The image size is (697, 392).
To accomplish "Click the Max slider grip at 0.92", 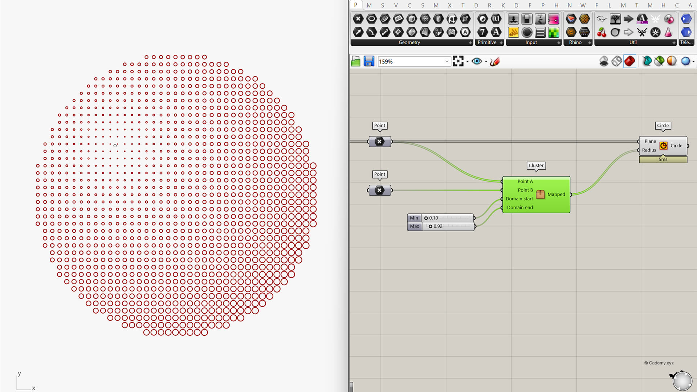I will tap(431, 226).
